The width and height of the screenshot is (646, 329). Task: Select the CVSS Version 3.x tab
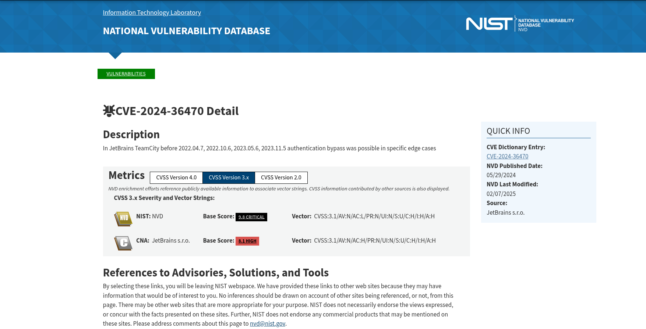(229, 178)
